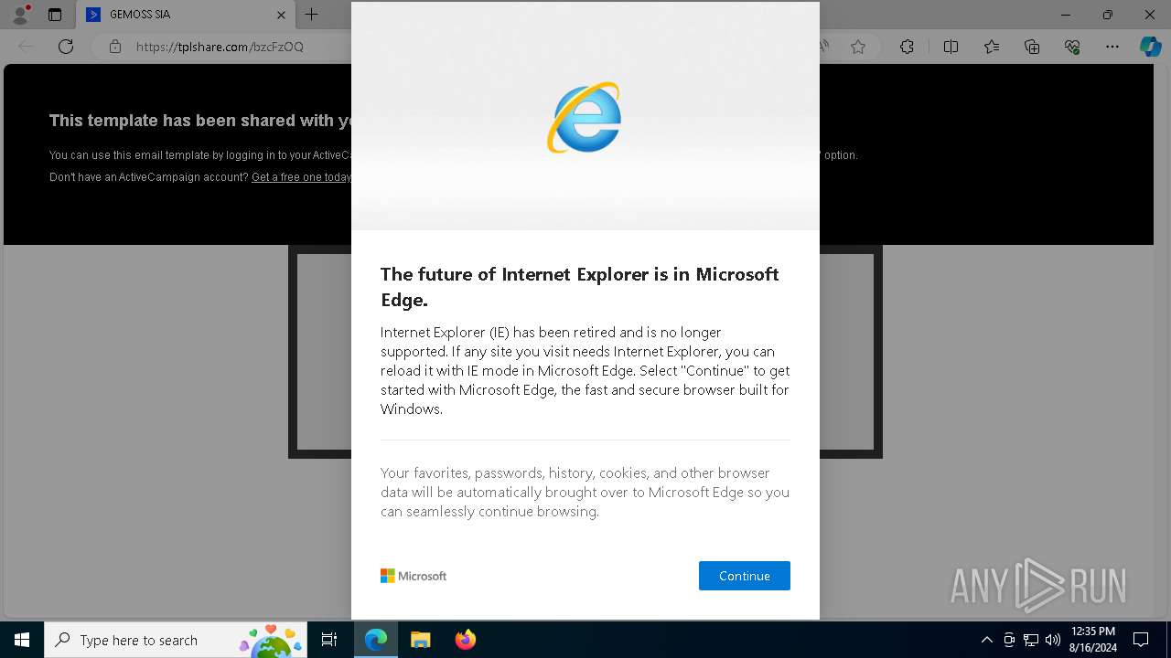Launch Firefox from the taskbar
The image size is (1171, 658).
coord(465,640)
